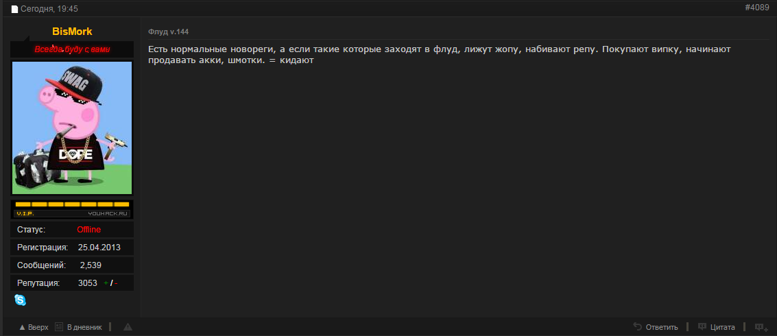The width and height of the screenshot is (777, 336).
Task: Click the report post warning triangle icon
Action: coord(128,327)
